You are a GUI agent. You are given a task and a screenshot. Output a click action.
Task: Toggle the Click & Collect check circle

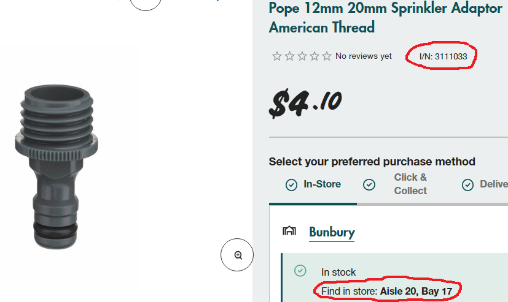coord(369,184)
